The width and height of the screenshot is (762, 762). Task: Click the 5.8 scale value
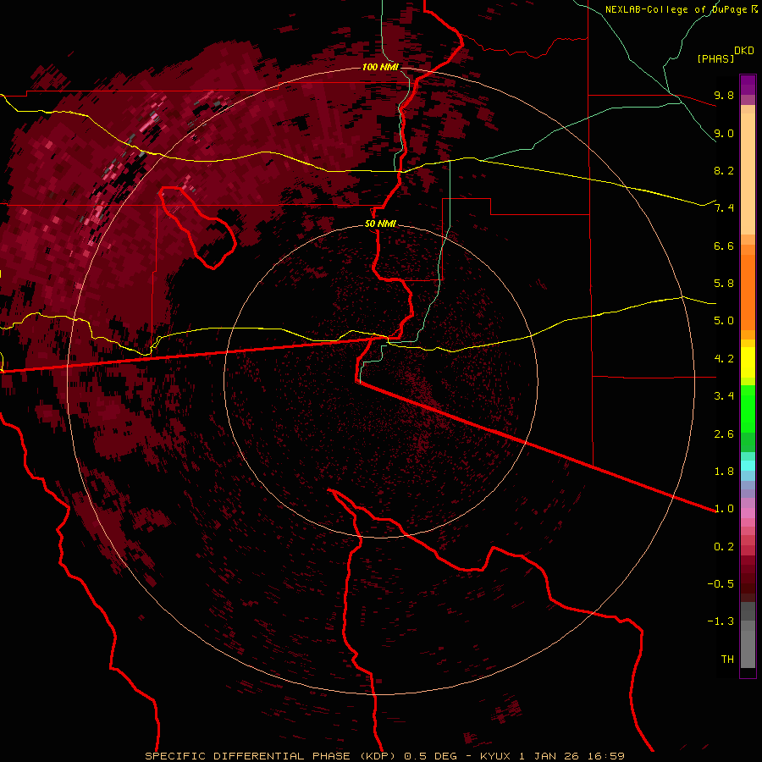click(724, 284)
